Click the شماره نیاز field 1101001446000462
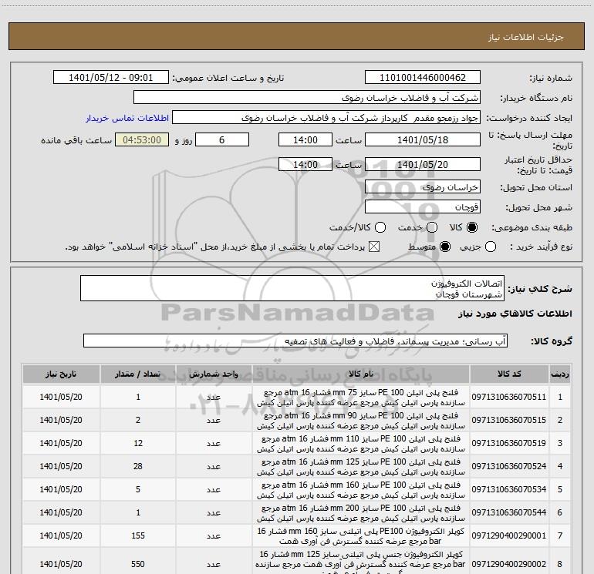The image size is (594, 574). 423,78
